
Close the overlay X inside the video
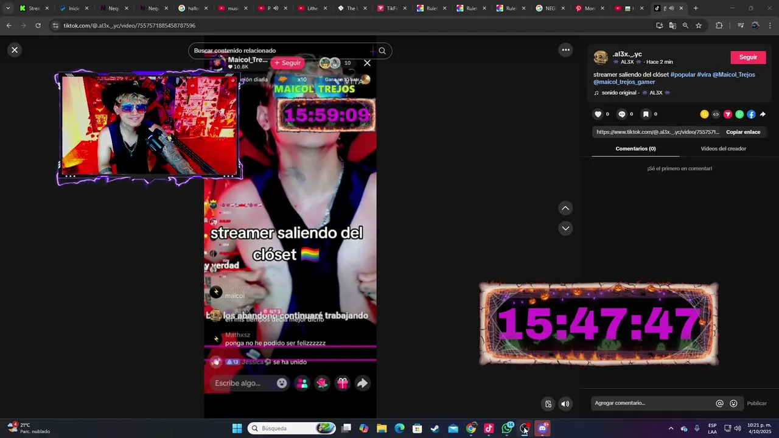pos(367,63)
